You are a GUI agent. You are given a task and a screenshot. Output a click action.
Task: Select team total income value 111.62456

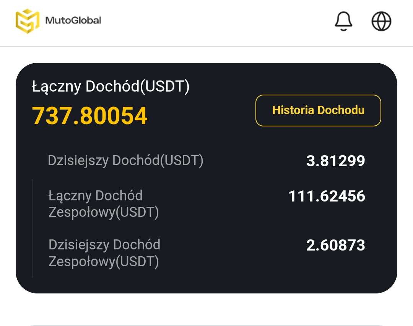click(x=327, y=196)
